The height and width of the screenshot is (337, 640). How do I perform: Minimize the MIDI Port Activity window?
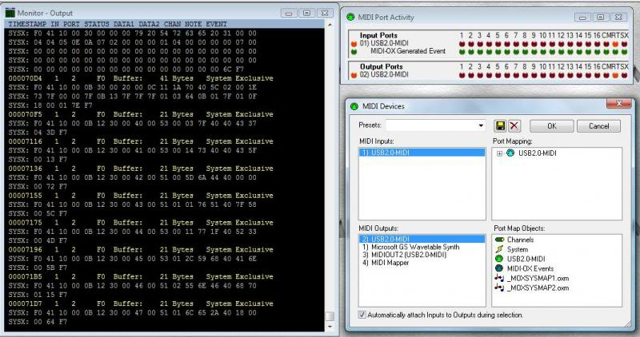point(582,18)
